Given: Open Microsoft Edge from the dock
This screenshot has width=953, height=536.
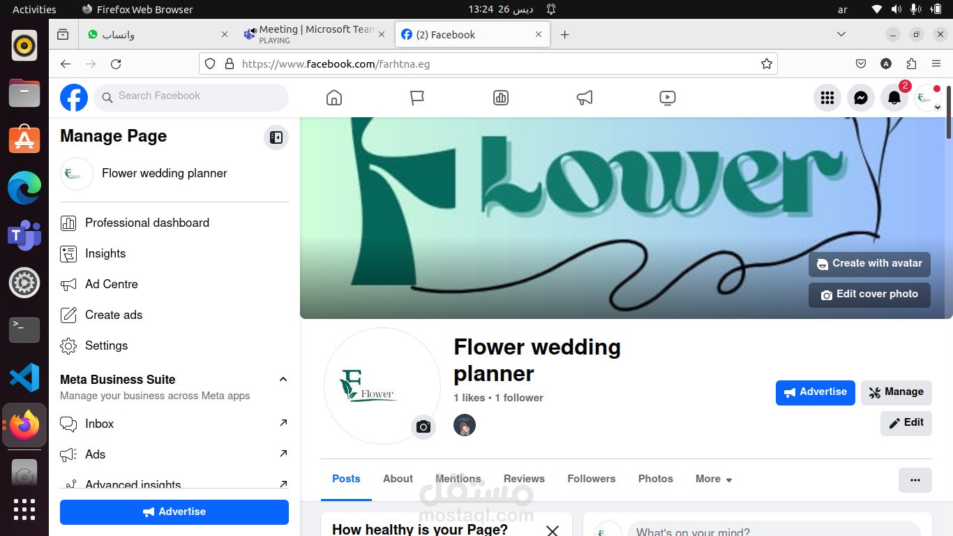Looking at the screenshot, I should coord(24,188).
